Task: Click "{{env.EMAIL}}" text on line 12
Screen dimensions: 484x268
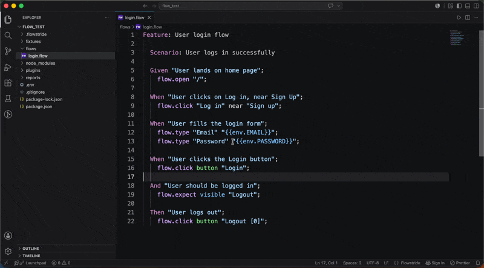Action: (248, 132)
